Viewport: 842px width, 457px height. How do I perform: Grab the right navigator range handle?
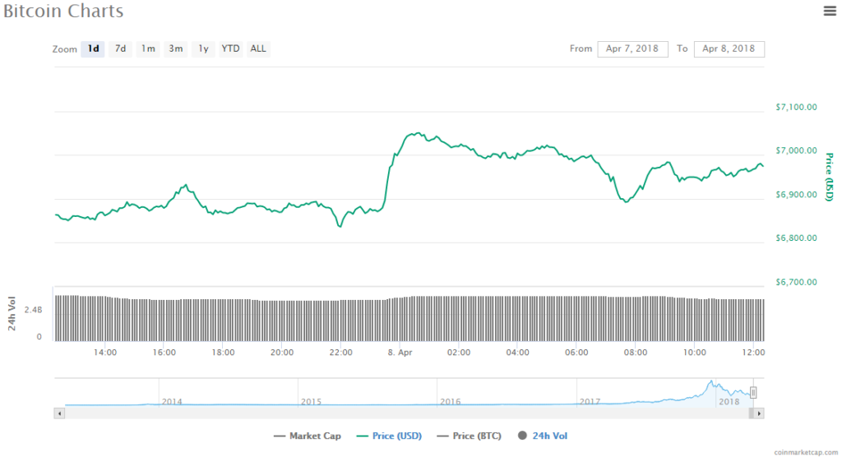tap(752, 393)
